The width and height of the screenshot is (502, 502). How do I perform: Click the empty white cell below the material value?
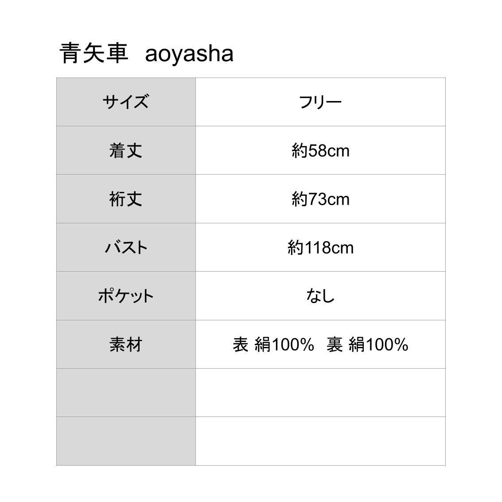point(320,393)
